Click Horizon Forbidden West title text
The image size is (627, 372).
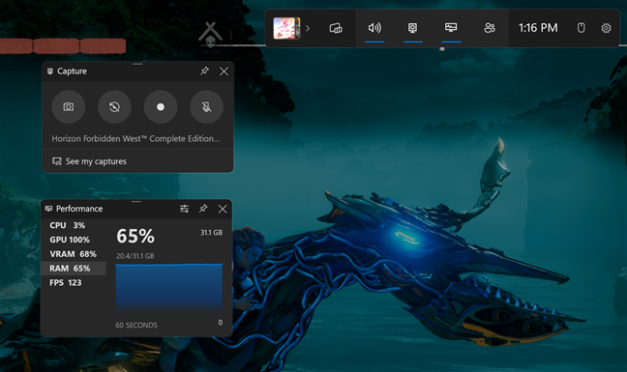[135, 138]
